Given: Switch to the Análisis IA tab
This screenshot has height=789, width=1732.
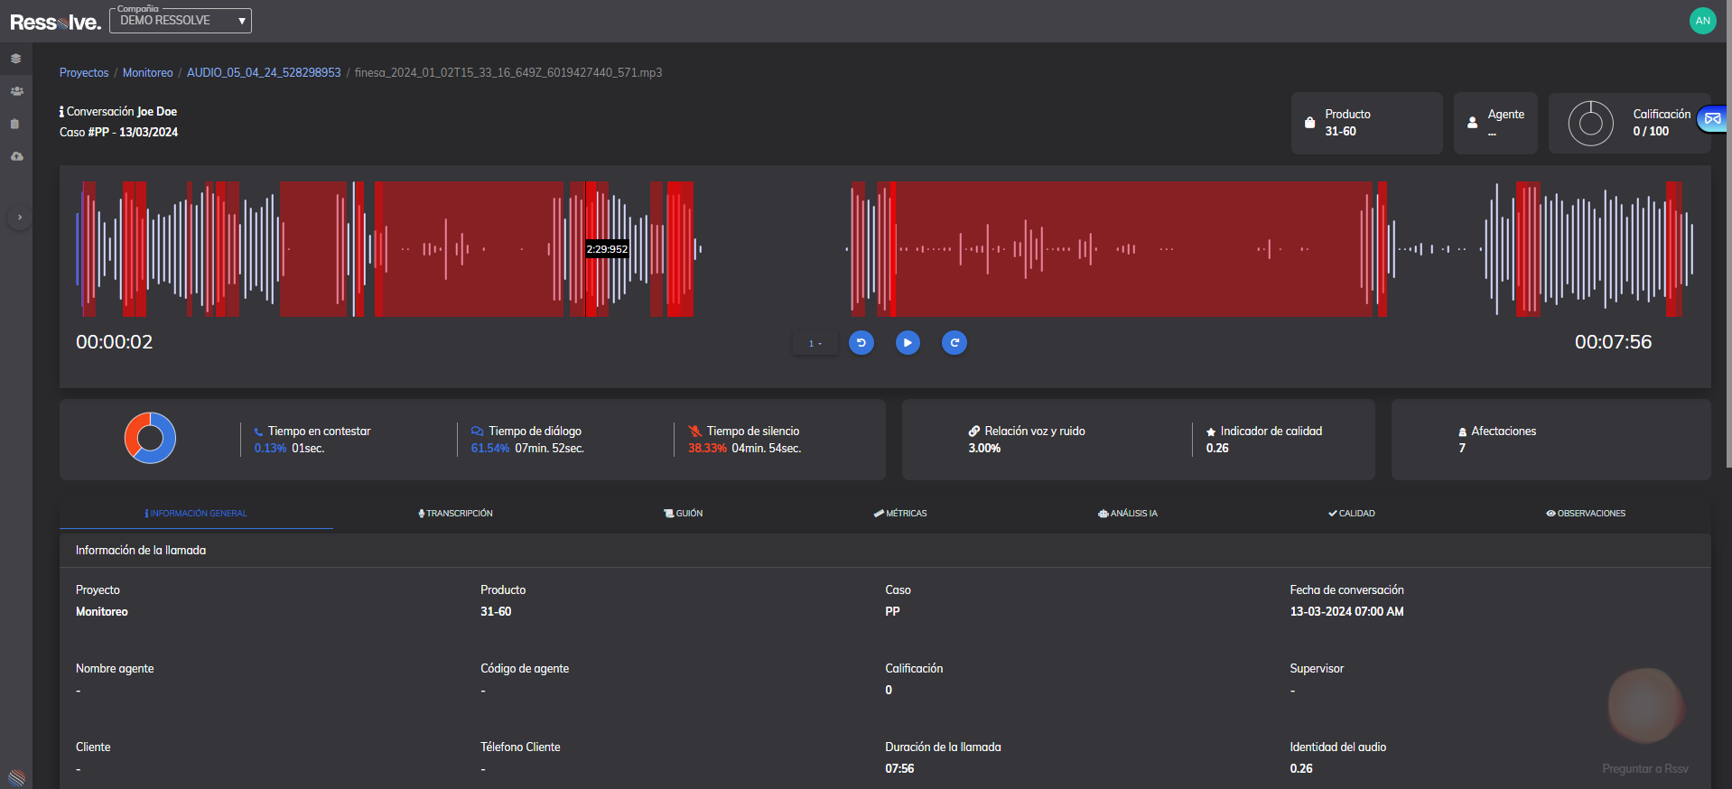Looking at the screenshot, I should click(x=1128, y=514).
